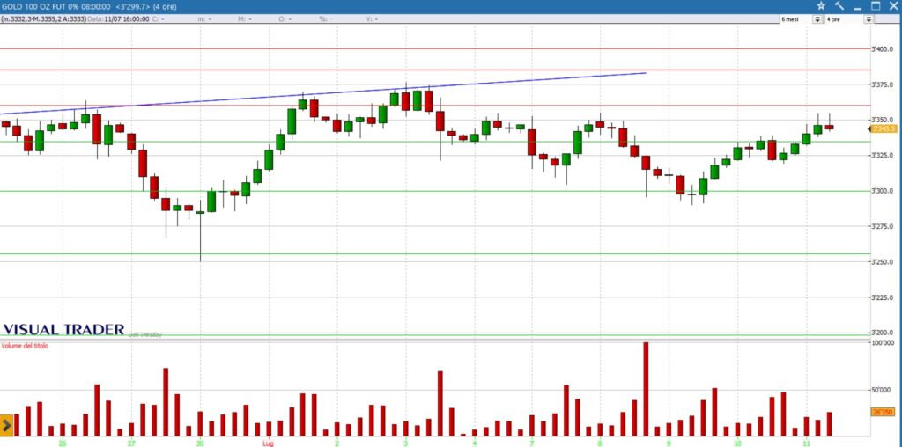Screen dimensions: 902x447
Task: Click the "(m.3332,3-M.3355,2 A:3333)" readout
Action: click(44, 19)
